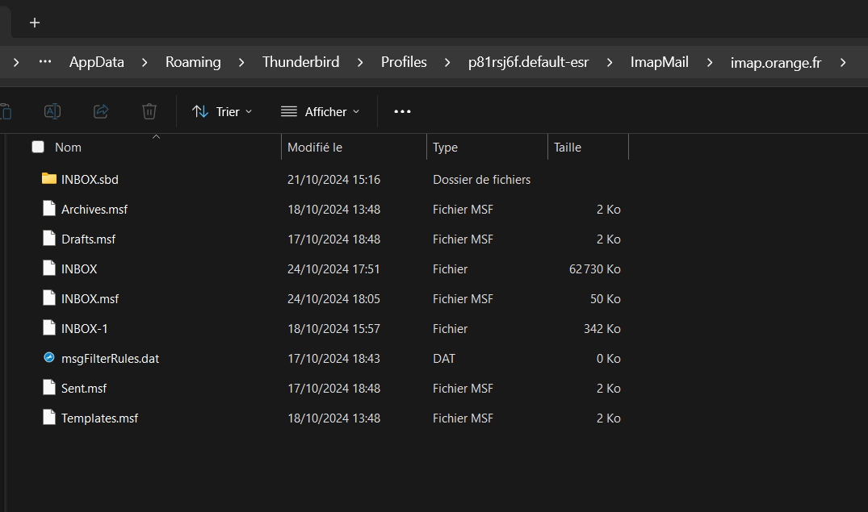Viewport: 868px width, 512px height.
Task: Click the Share toolbar icon
Action: pyautogui.click(x=101, y=111)
